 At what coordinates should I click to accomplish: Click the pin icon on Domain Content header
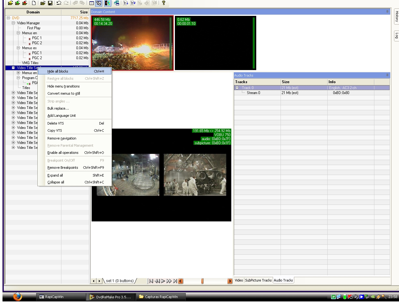pos(387,12)
